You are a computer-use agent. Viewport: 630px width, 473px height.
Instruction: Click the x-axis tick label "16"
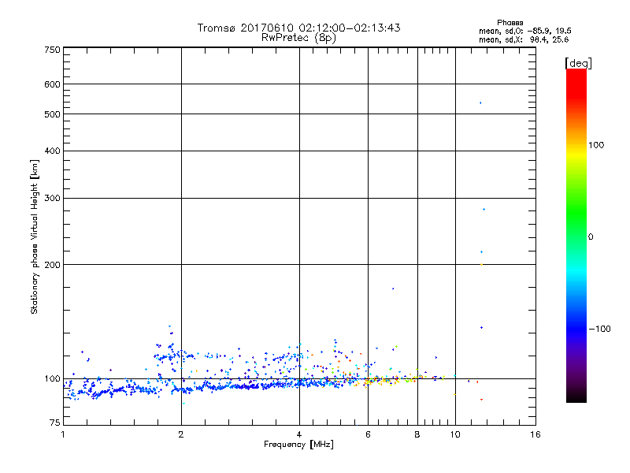click(x=535, y=434)
